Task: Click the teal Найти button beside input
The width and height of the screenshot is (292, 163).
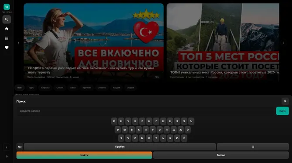Action: [282, 111]
